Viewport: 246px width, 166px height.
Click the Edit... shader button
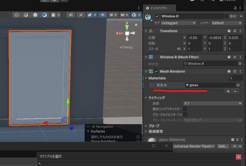(x=223, y=146)
